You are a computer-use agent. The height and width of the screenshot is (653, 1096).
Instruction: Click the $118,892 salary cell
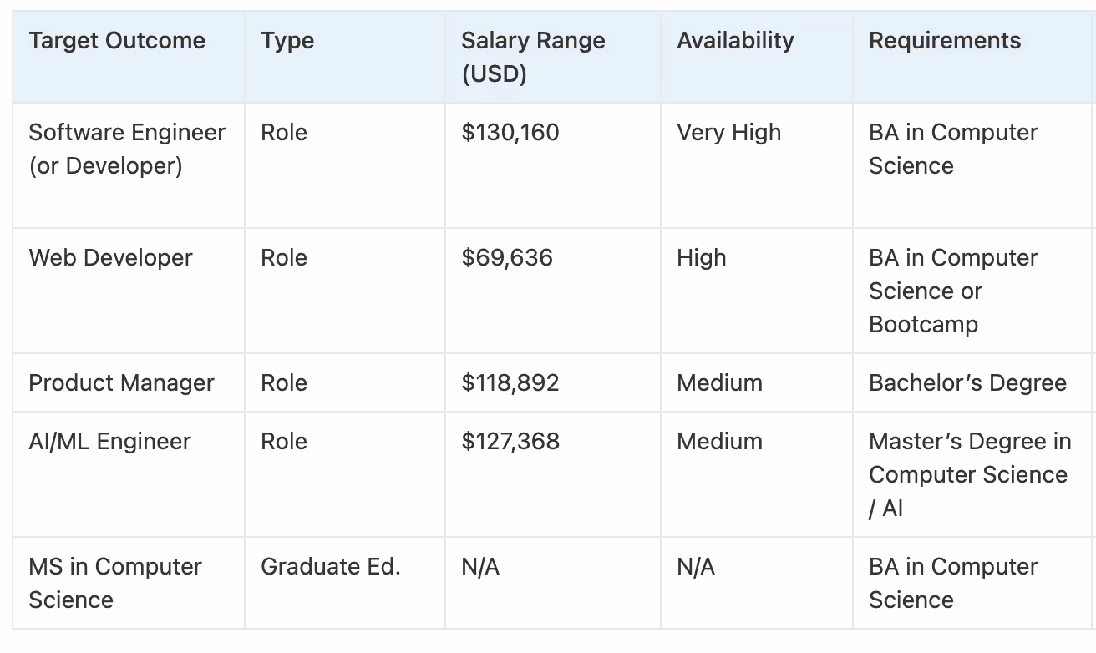(x=553, y=382)
